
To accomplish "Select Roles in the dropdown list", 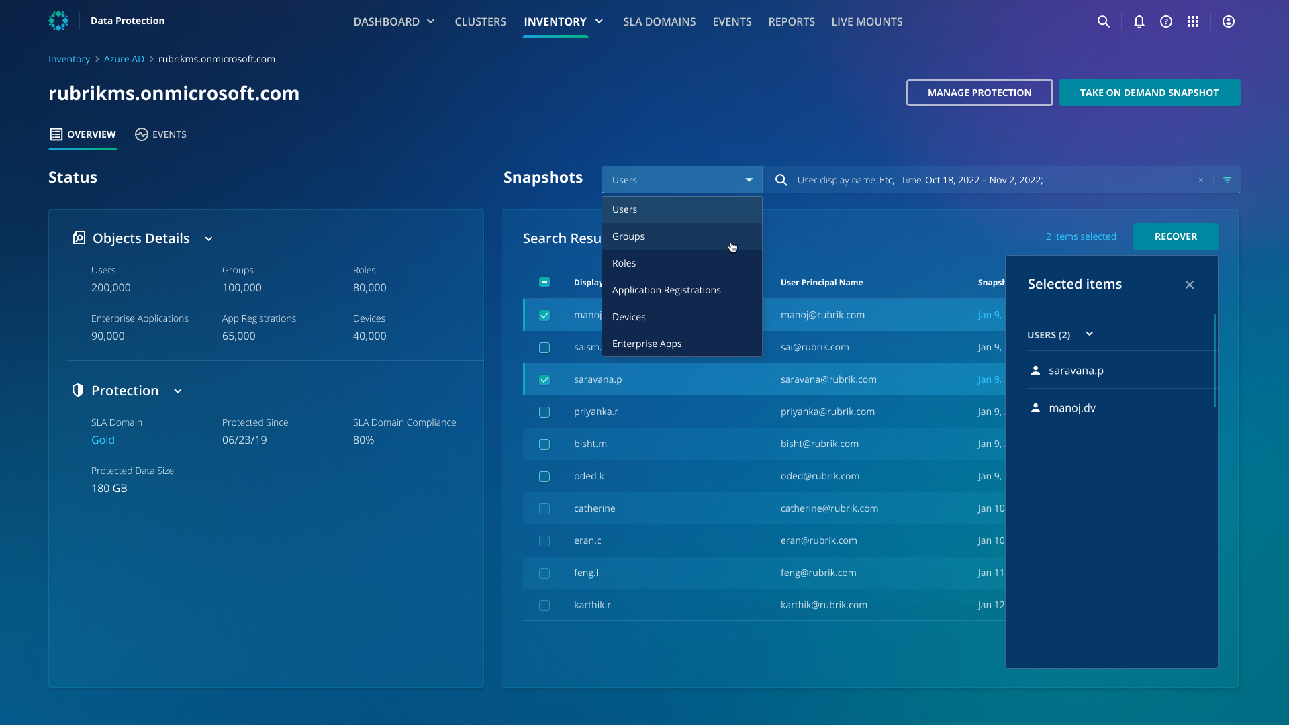I will (682, 263).
